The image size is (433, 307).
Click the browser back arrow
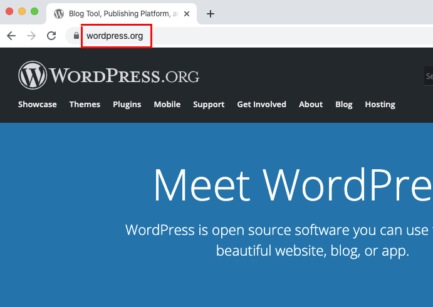click(11, 36)
